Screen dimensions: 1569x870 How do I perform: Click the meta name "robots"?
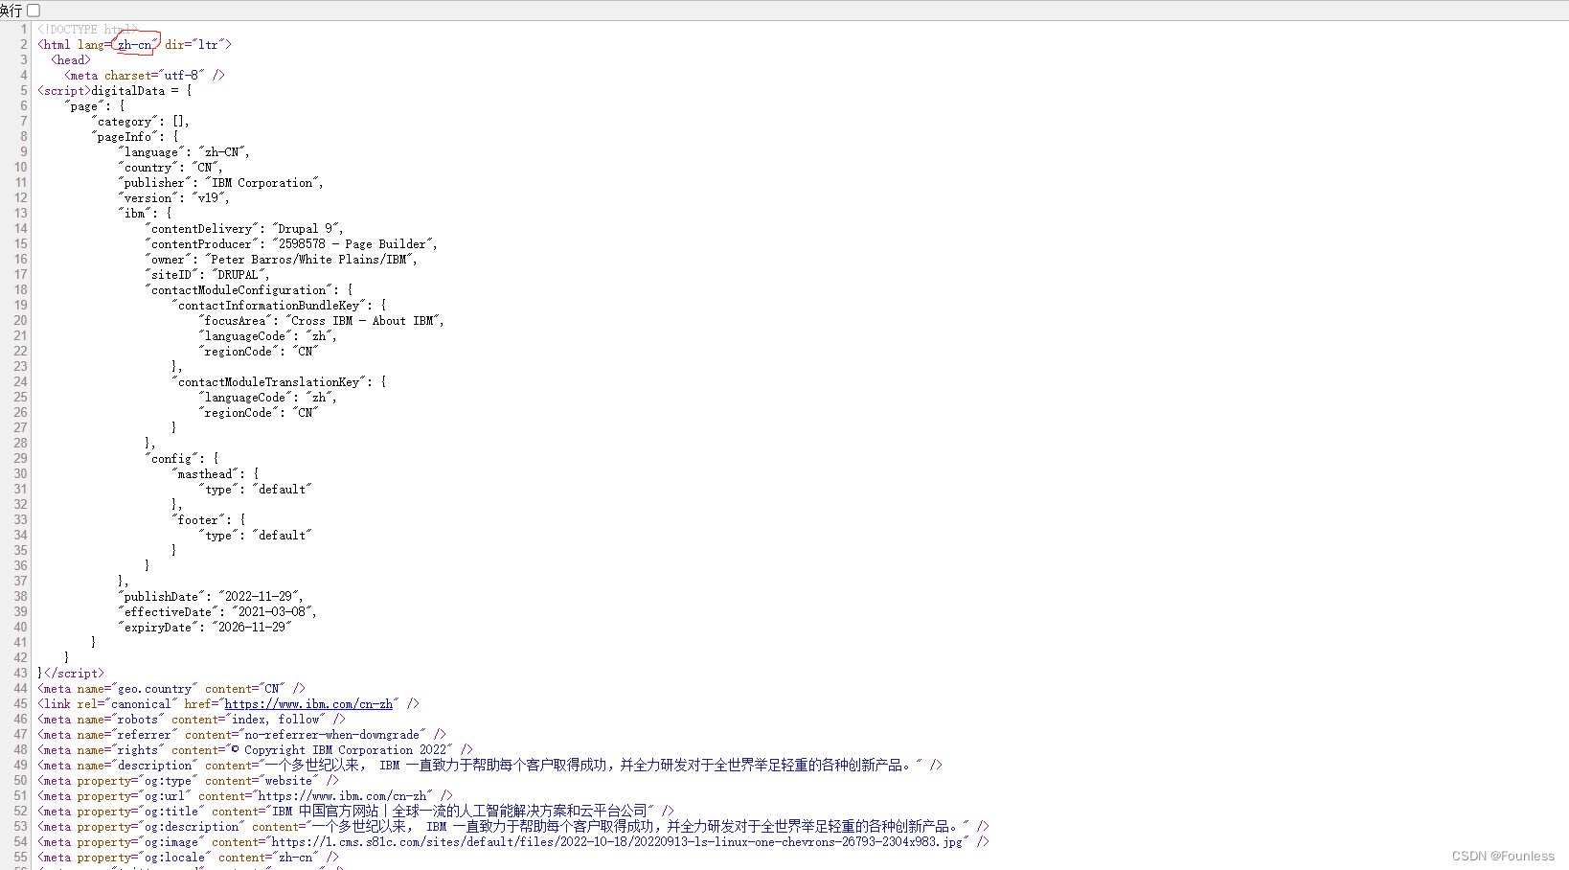point(138,720)
